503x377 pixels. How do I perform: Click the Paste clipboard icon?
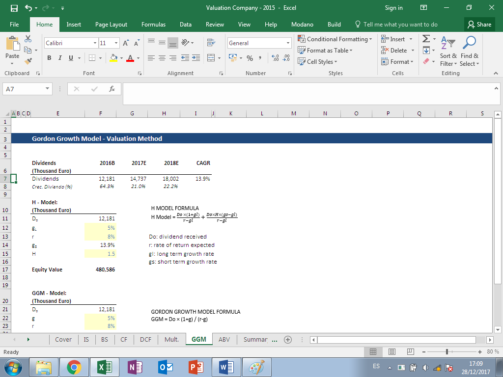pyautogui.click(x=12, y=43)
